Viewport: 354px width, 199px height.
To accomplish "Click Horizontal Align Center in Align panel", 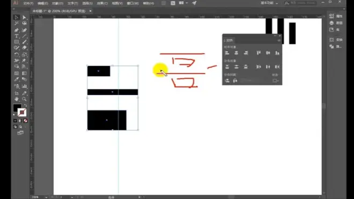I will pos(236,53).
